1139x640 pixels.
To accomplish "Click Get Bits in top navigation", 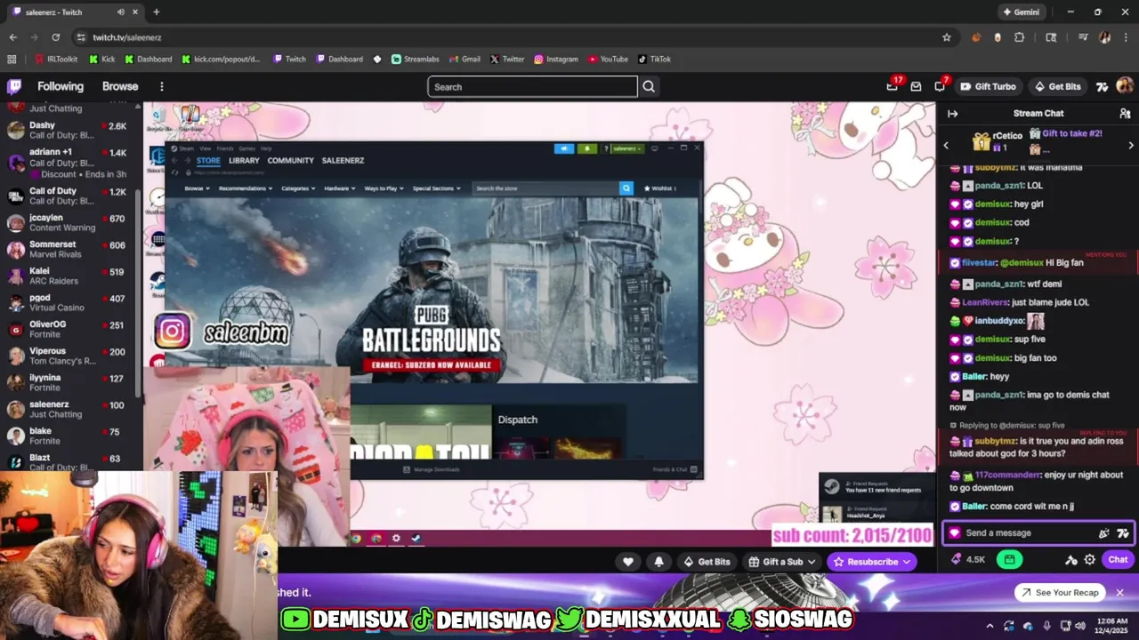I will pyautogui.click(x=1057, y=86).
